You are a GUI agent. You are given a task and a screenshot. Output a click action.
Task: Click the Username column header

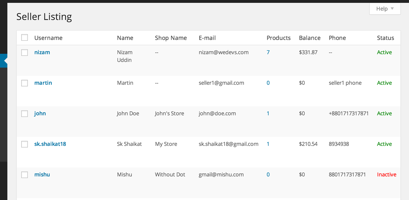tap(48, 38)
